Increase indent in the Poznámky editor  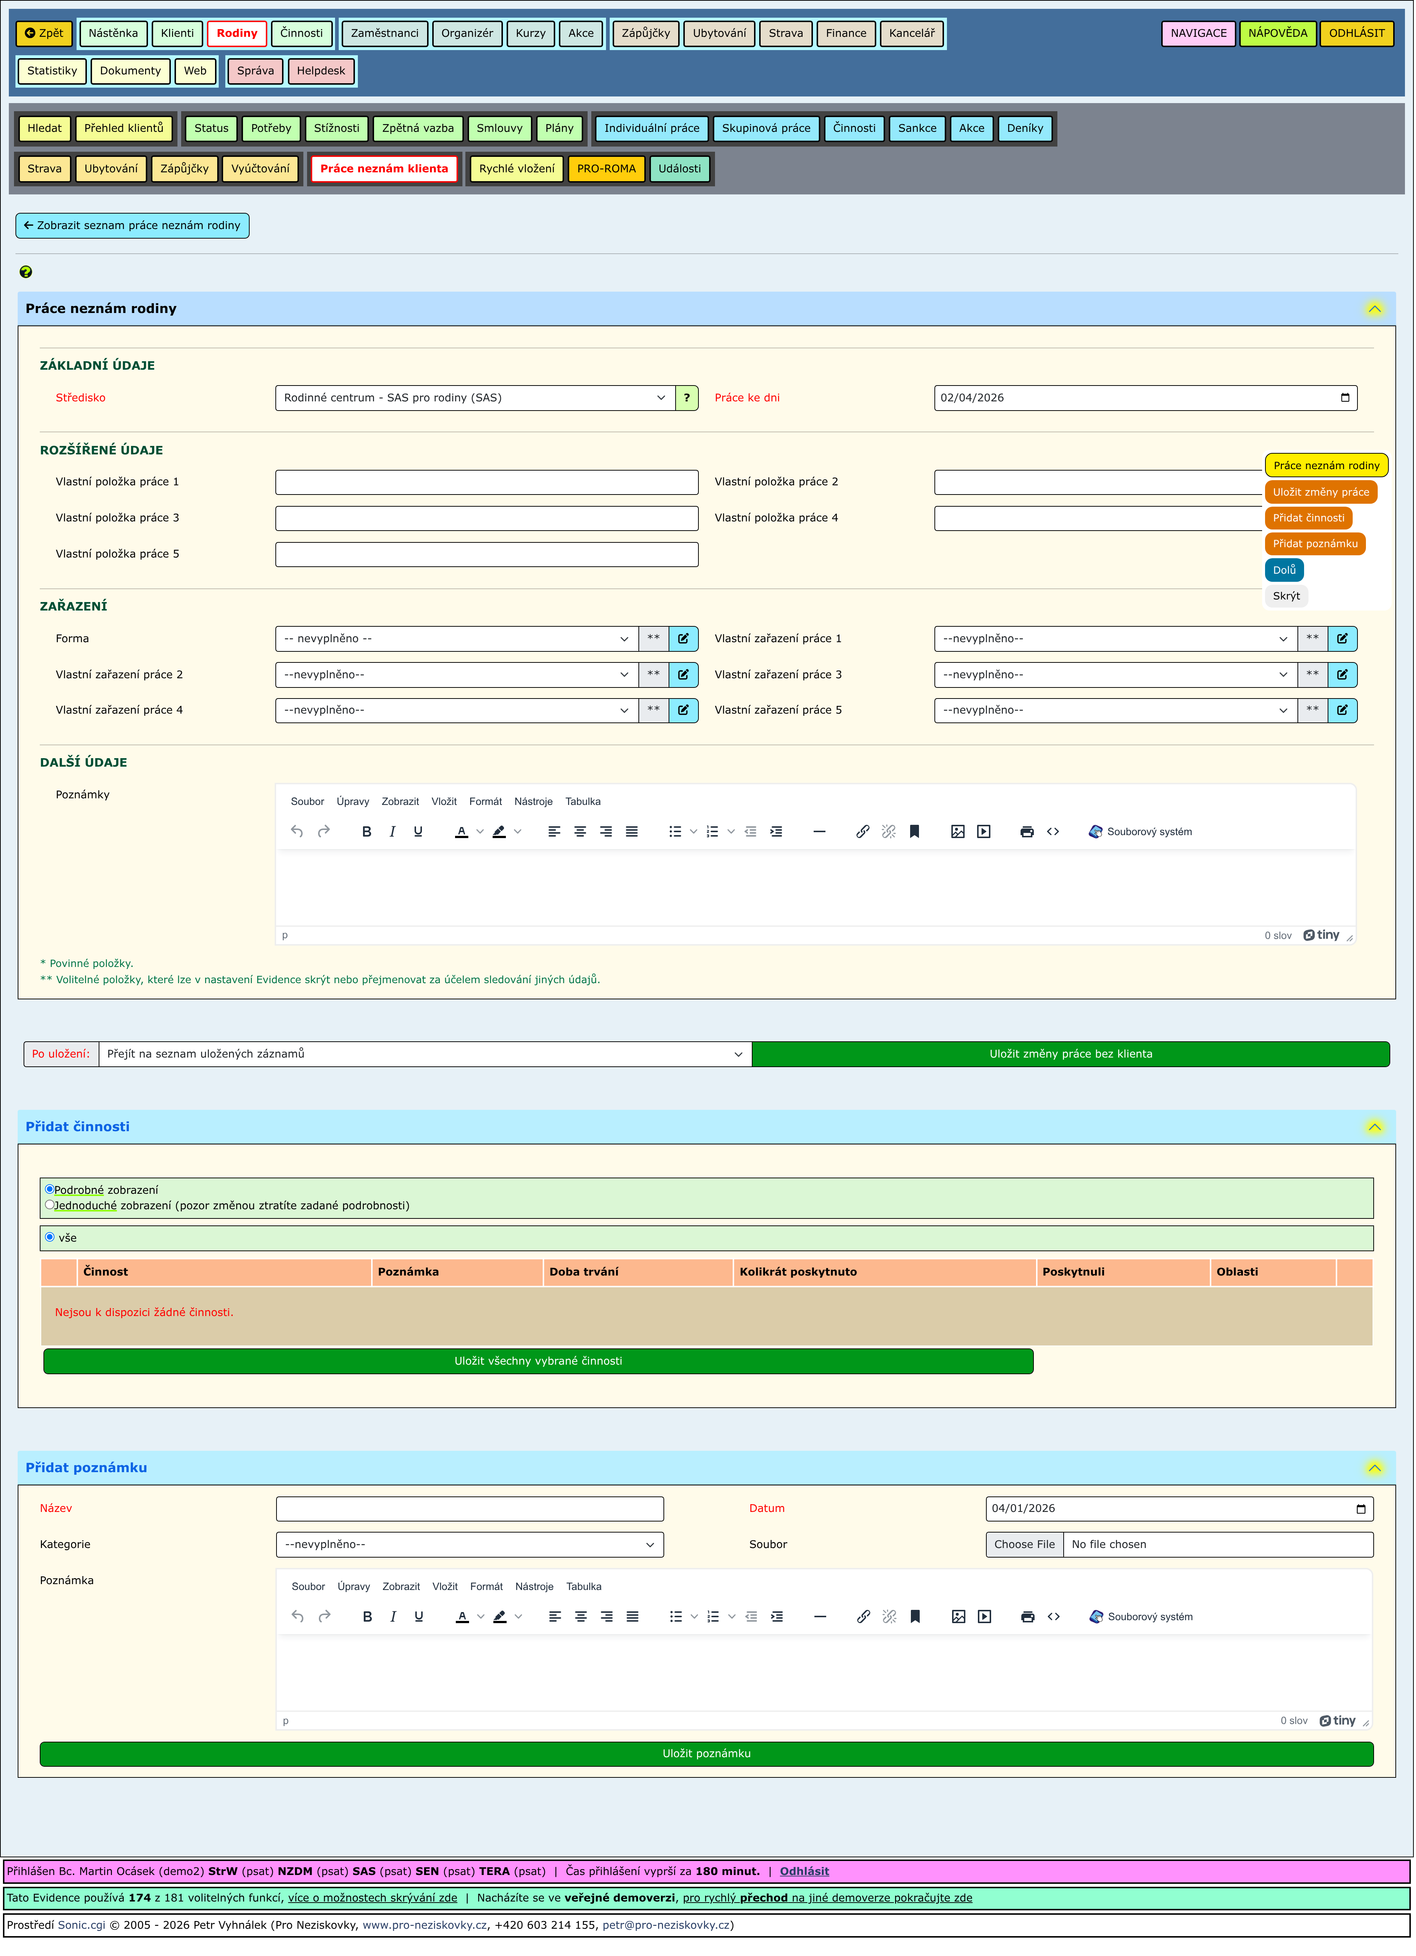(x=777, y=832)
